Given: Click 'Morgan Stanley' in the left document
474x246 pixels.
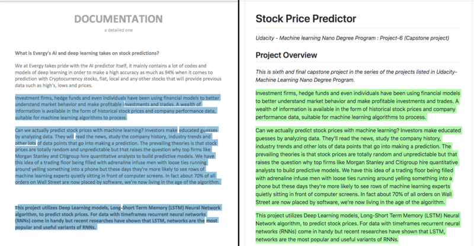Looking at the screenshot, I should tap(32, 156).
